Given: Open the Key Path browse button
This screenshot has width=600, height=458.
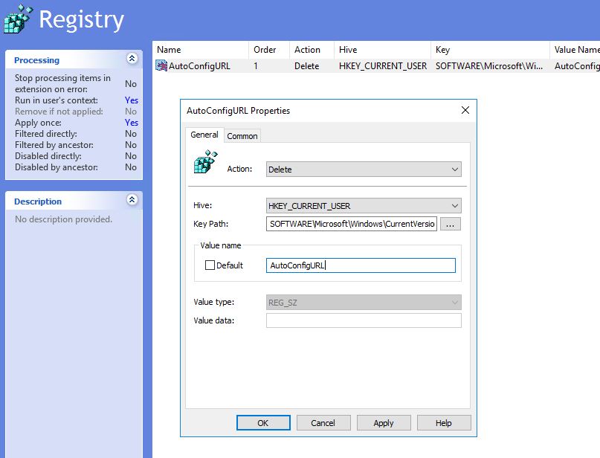Looking at the screenshot, I should [448, 224].
